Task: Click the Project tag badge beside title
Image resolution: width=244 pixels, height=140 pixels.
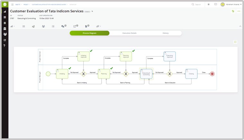Action: [87, 12]
